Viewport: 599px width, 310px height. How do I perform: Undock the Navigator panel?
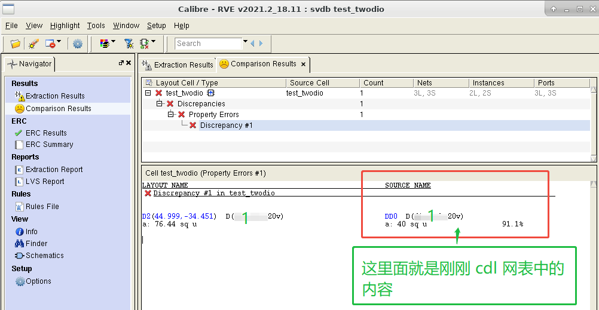(121, 63)
